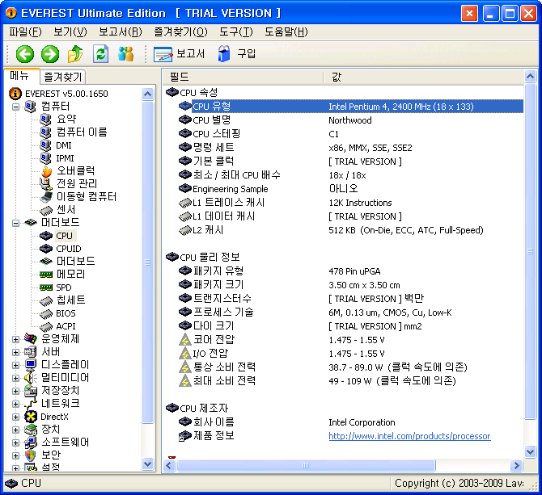Select 요약 in the tree

pos(66,119)
